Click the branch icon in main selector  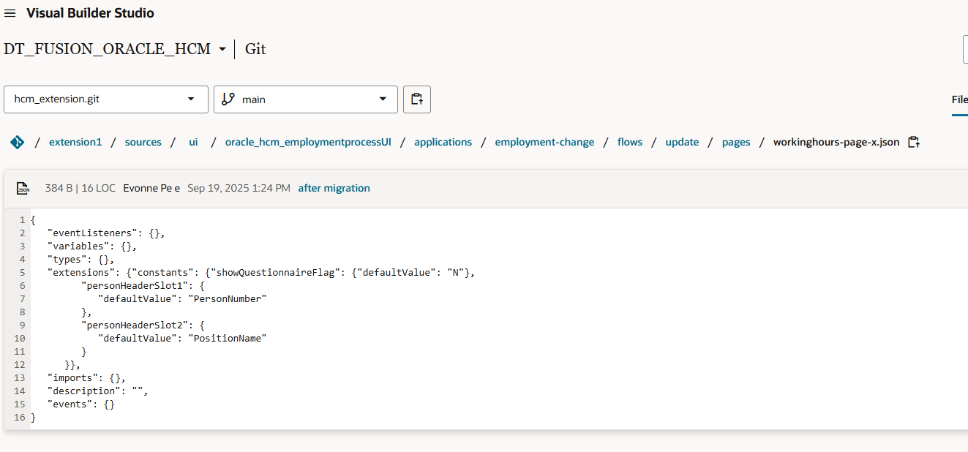228,99
